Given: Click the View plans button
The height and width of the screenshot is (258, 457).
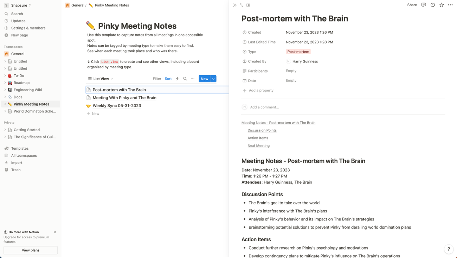Looking at the screenshot, I should [x=31, y=250].
